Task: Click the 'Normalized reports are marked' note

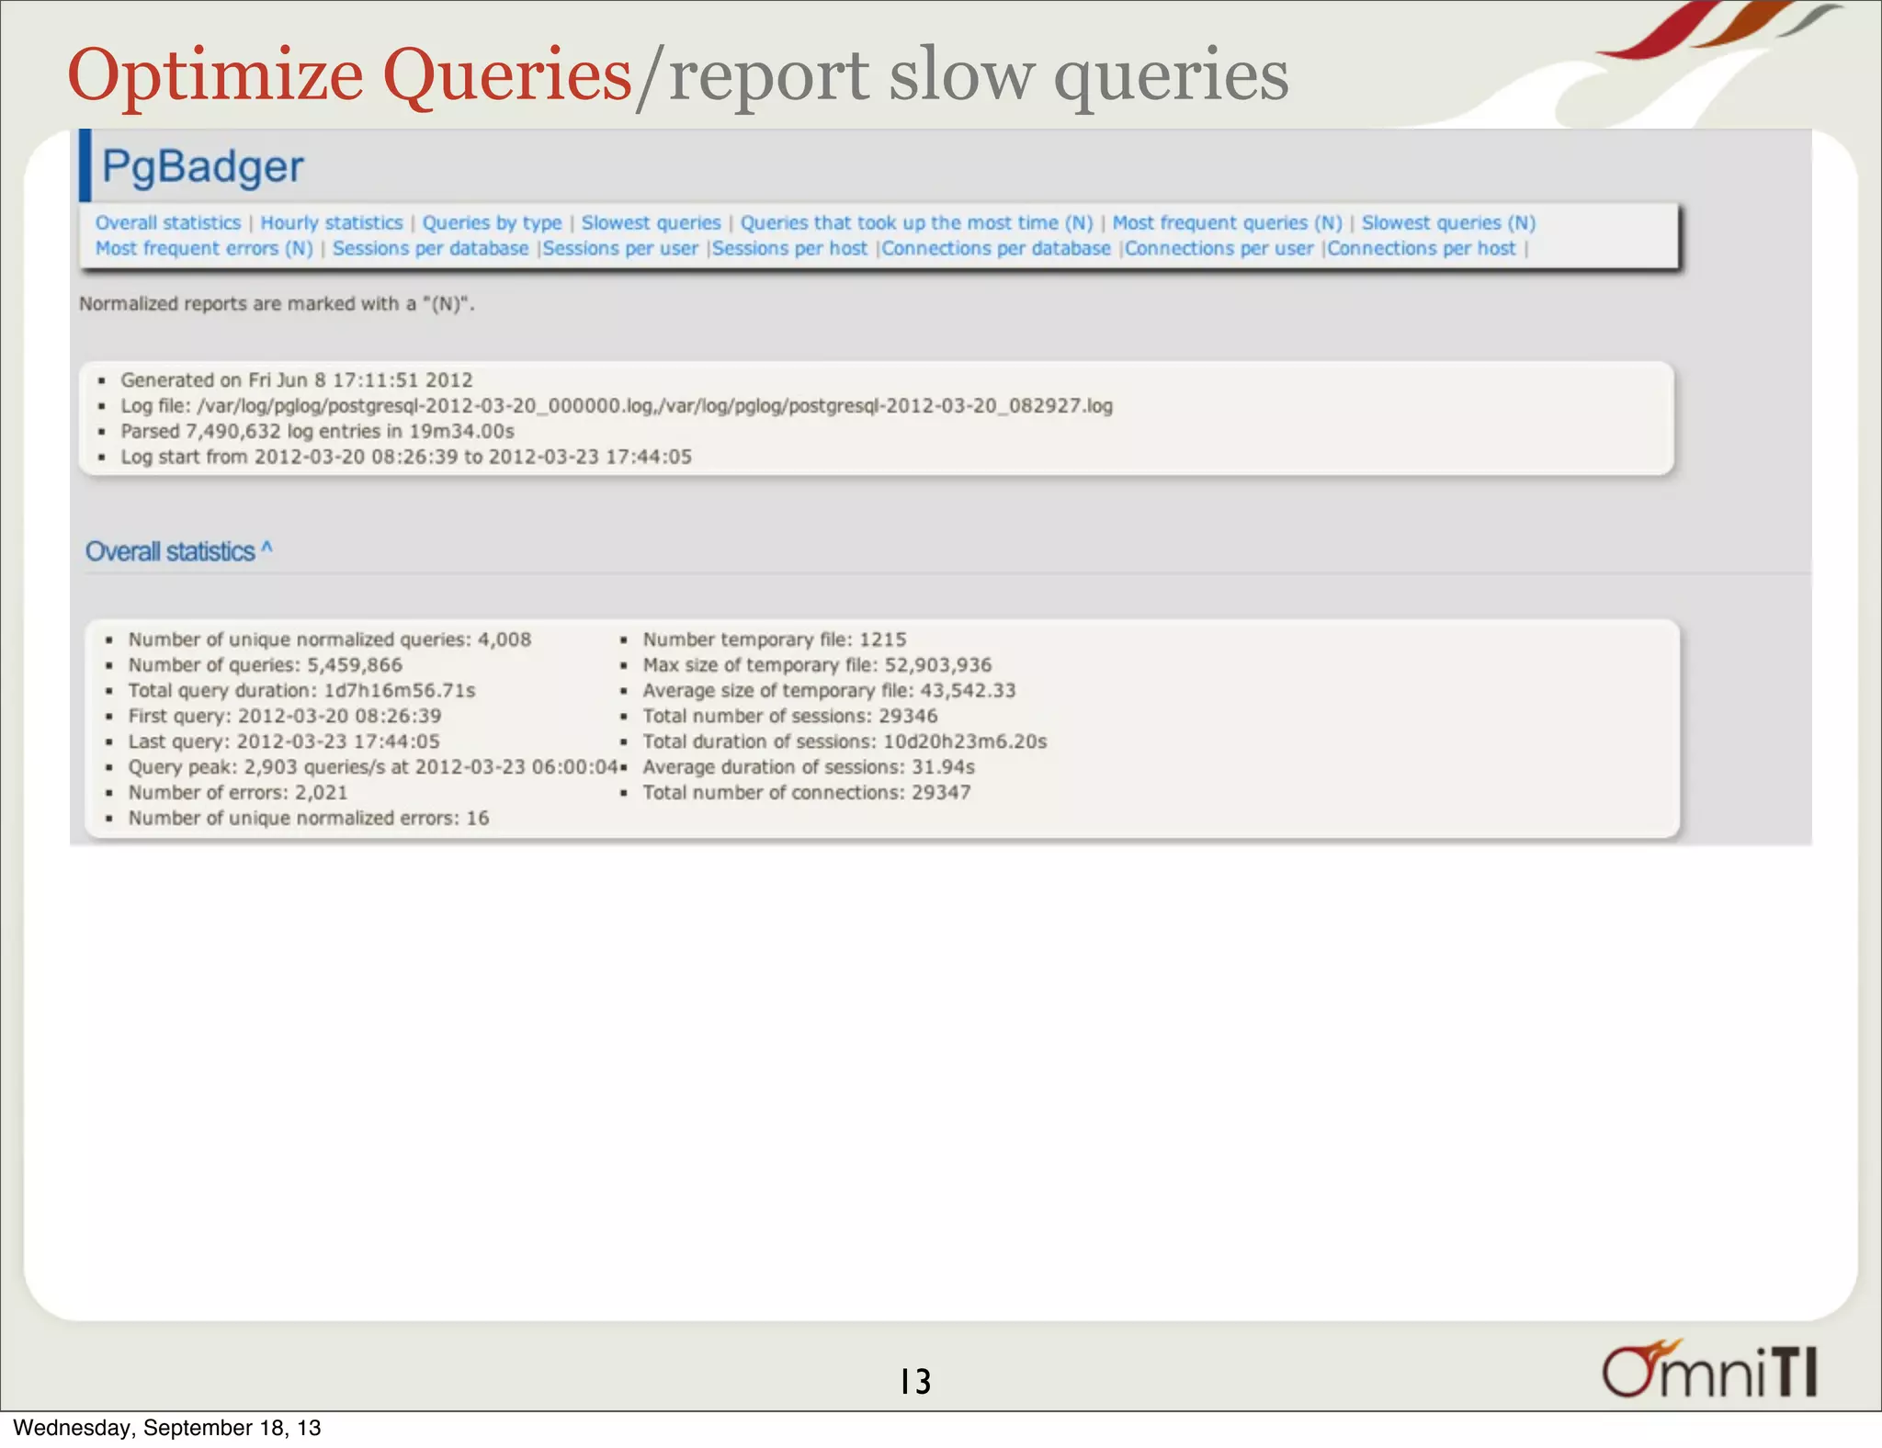Action: [x=277, y=304]
